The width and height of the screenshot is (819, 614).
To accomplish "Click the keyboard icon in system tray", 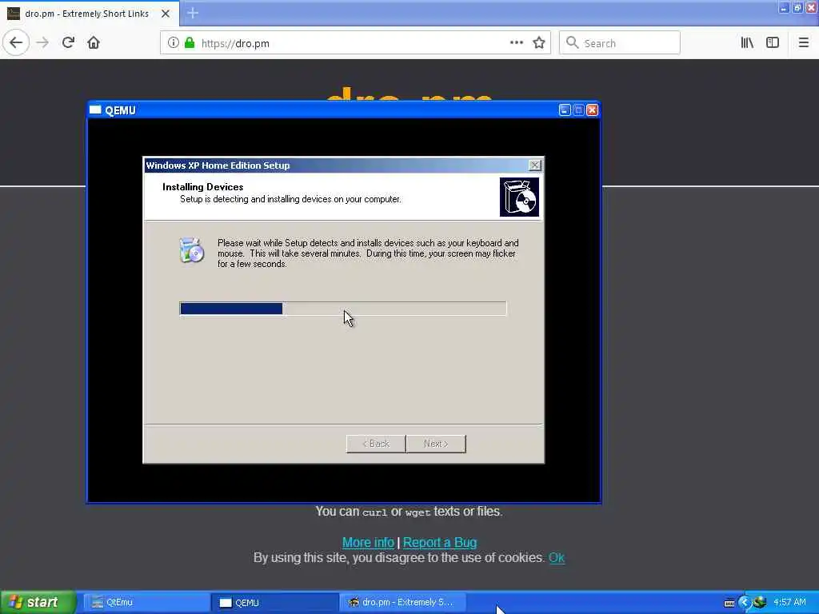I will click(x=729, y=603).
